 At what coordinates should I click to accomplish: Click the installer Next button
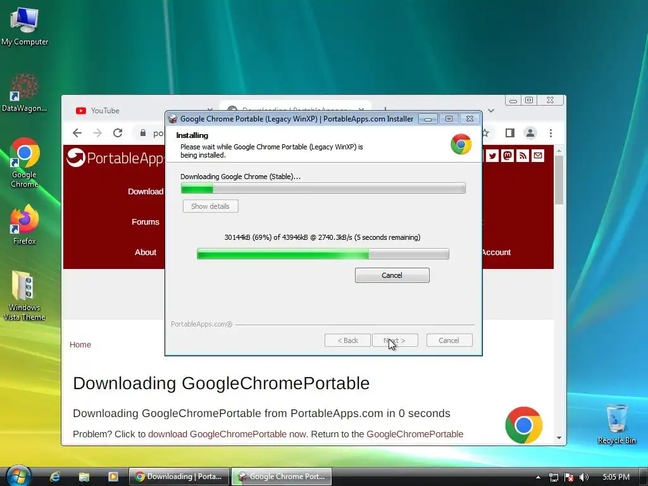[x=395, y=340]
